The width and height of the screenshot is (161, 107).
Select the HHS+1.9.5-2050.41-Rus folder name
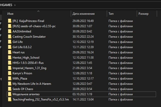tap(28, 63)
